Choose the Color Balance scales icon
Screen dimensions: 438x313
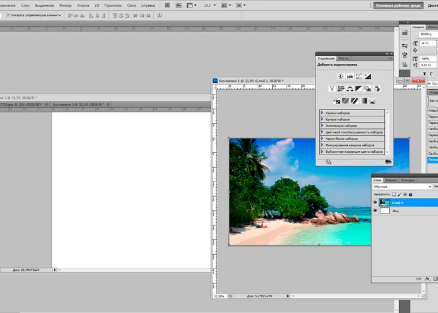point(350,88)
